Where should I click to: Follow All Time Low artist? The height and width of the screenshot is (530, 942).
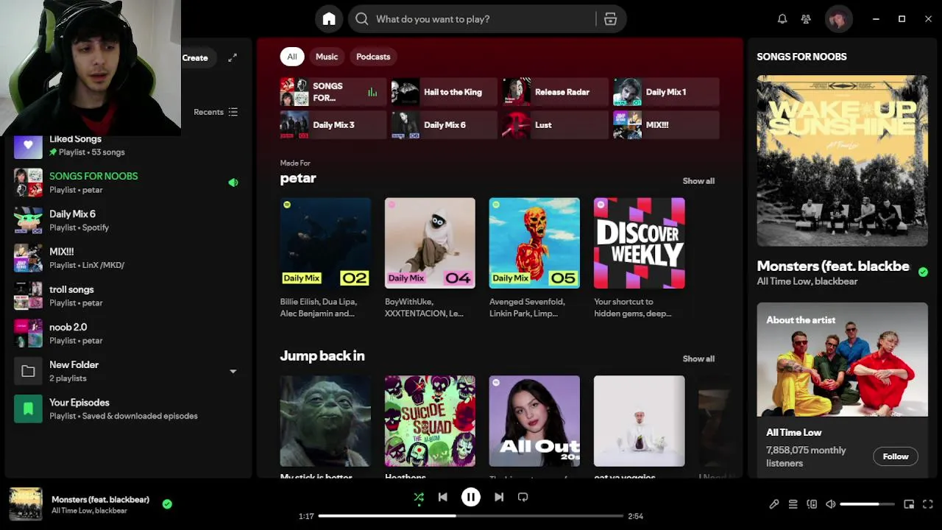(896, 456)
